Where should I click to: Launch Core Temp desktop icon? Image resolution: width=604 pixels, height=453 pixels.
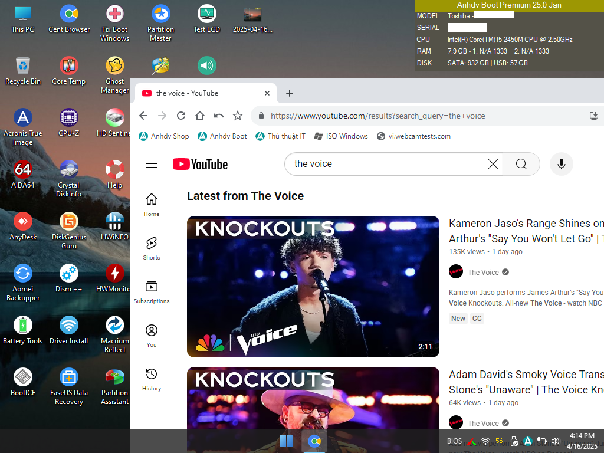click(x=69, y=71)
